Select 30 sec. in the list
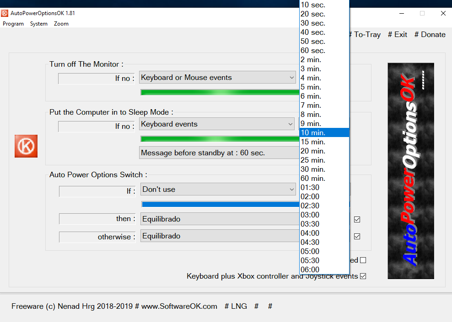The width and height of the screenshot is (452, 322). pos(324,23)
